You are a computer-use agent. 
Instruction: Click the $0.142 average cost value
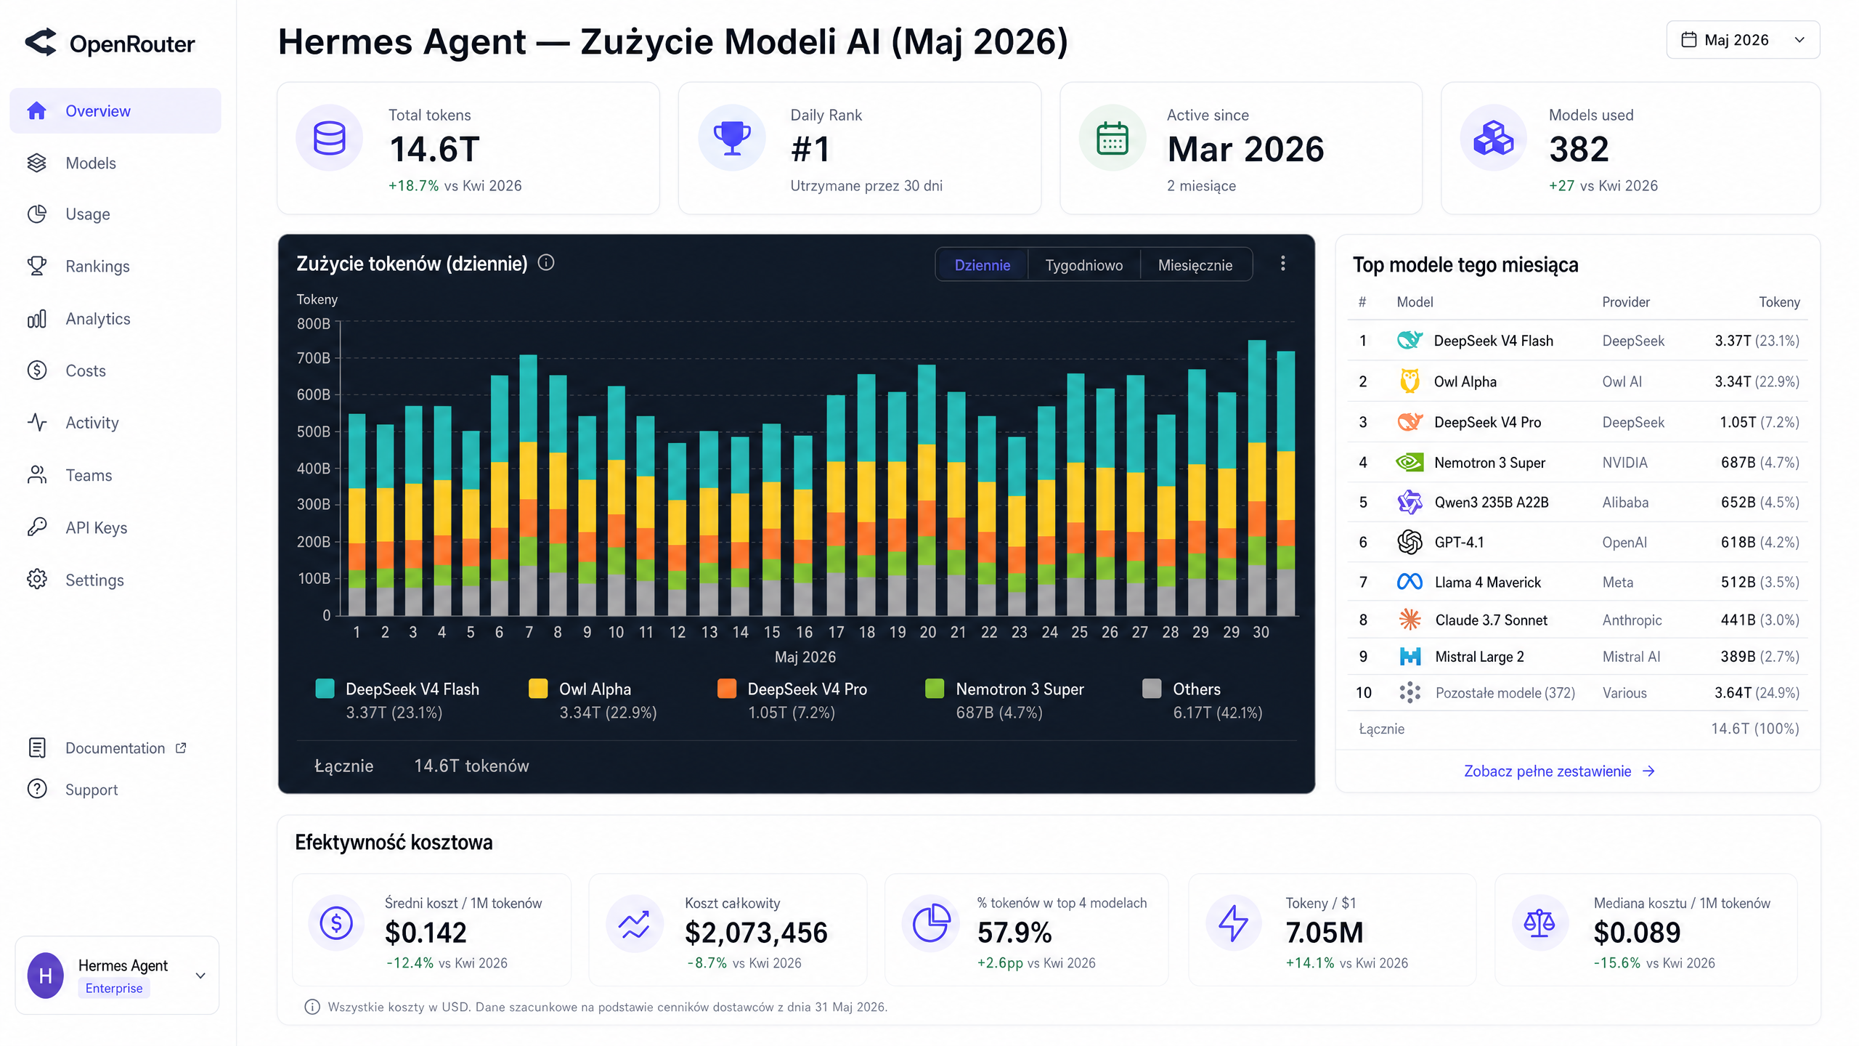pos(426,932)
